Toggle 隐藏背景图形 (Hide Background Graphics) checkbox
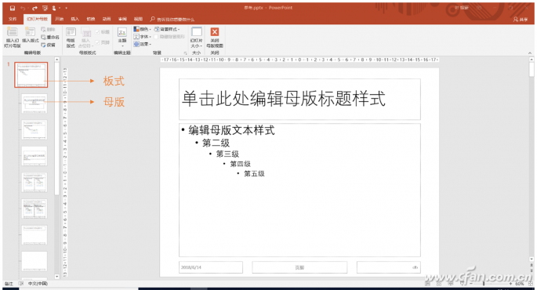Screen dimensions: 537x290 pyautogui.click(x=169, y=37)
